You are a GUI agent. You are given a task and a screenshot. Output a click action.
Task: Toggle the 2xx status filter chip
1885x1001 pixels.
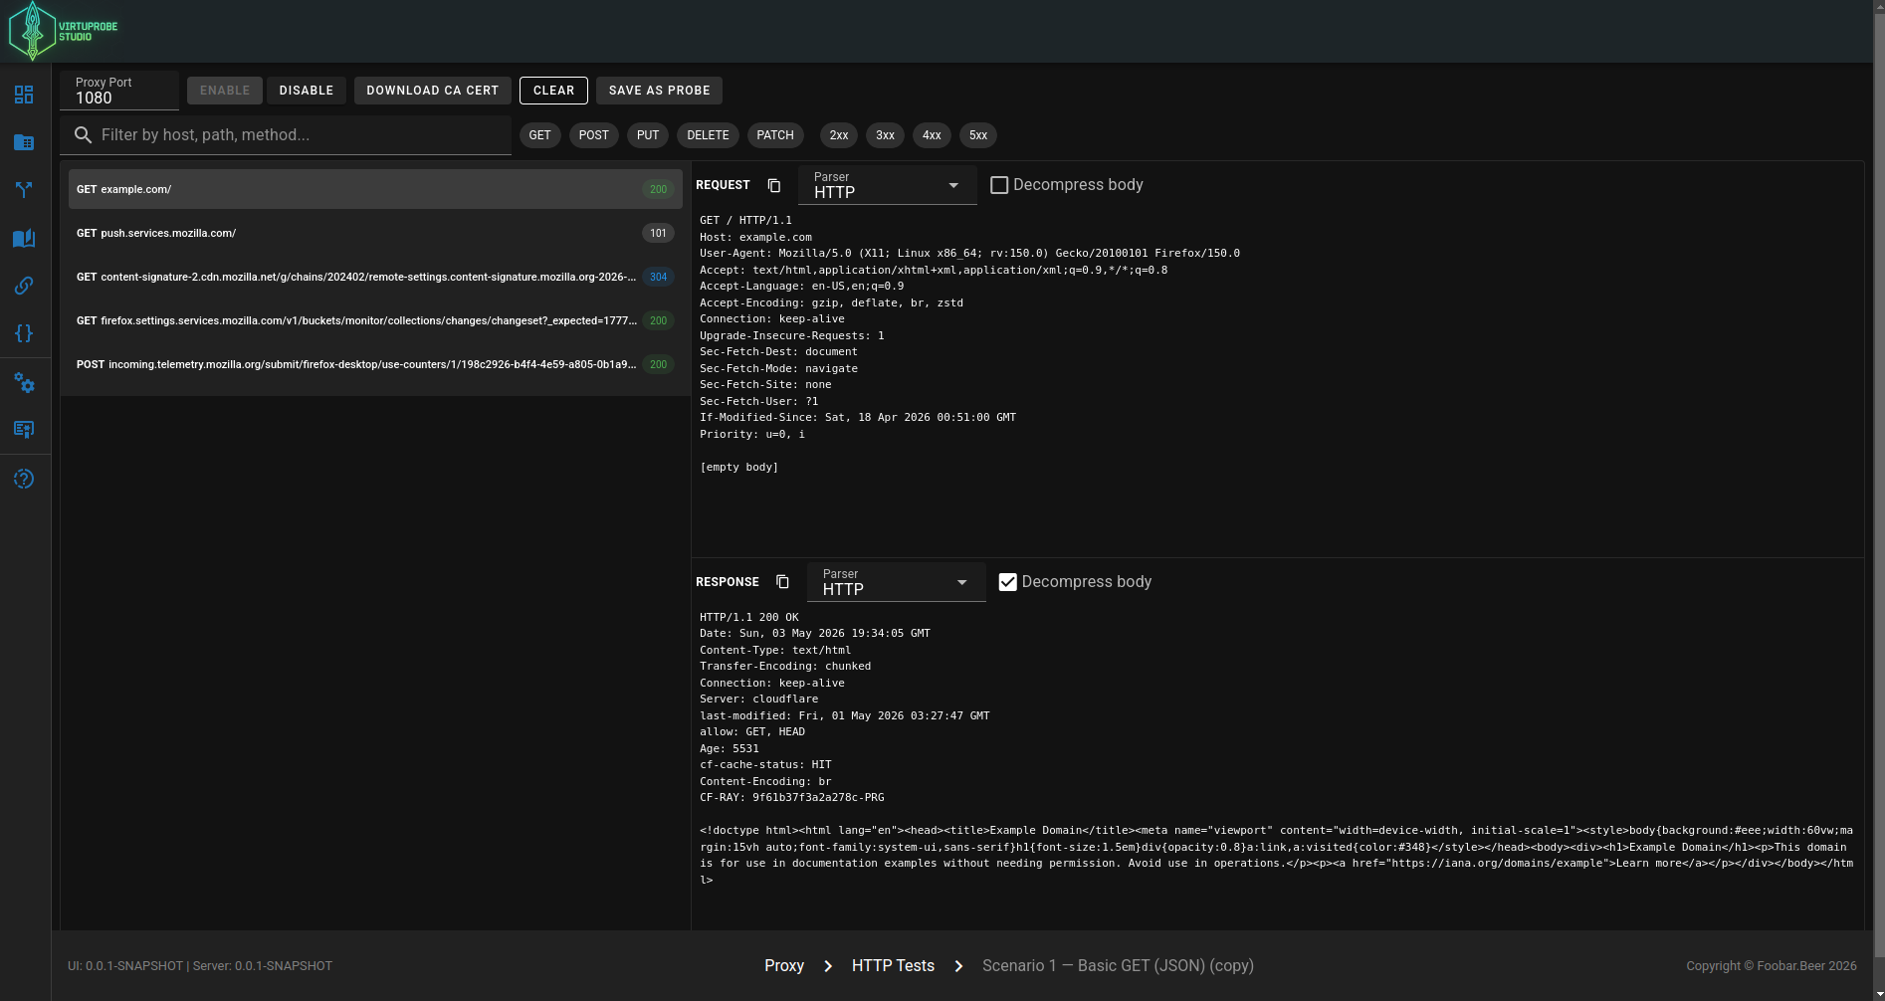[839, 135]
